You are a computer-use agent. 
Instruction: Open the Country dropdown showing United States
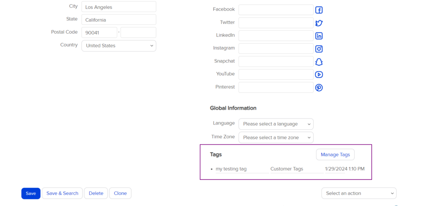119,46
